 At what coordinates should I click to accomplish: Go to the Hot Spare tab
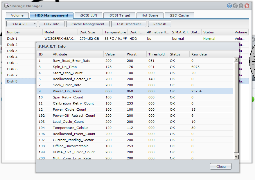pyautogui.click(x=150, y=15)
